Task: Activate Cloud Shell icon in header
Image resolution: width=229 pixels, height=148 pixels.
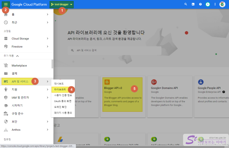Action: 193,4
